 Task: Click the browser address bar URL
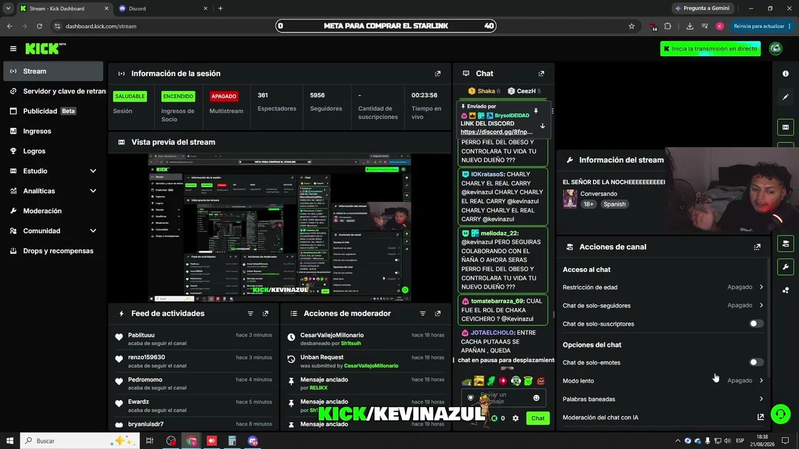[101, 26]
